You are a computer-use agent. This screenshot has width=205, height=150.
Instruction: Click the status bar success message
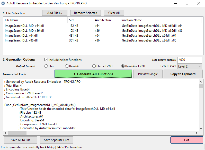pos(42,147)
